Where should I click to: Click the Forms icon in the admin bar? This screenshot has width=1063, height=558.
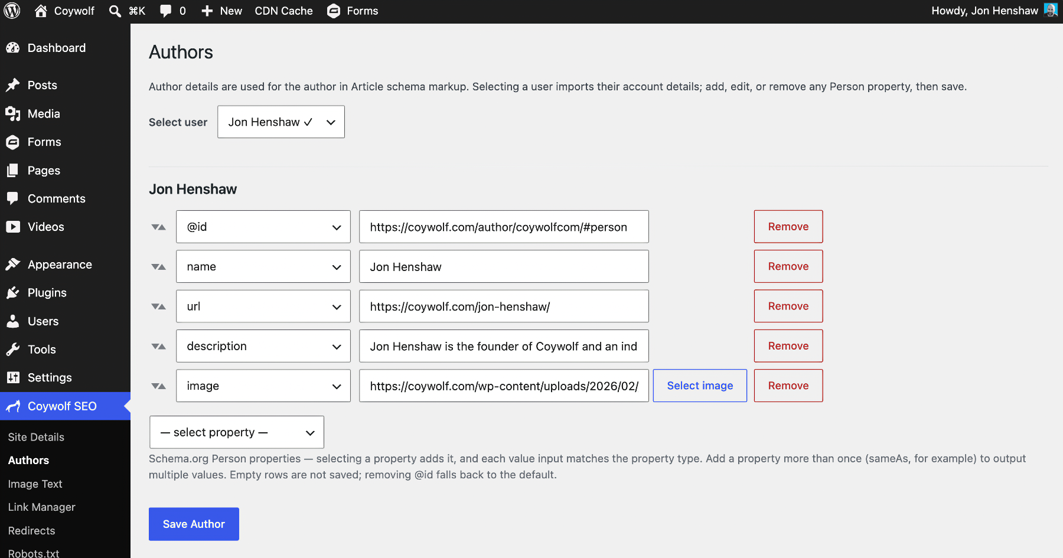click(334, 11)
